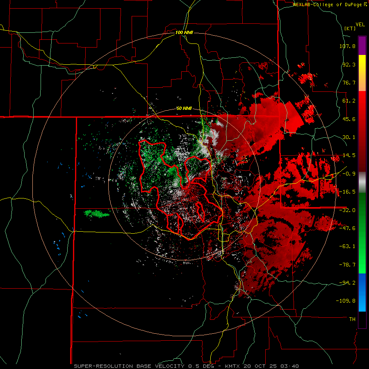Click the VEL label above color scale
Image resolution: width=369 pixels, height=369 pixels.
click(360, 25)
